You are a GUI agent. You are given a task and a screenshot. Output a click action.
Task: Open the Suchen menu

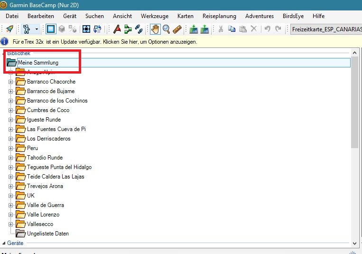coord(94,16)
